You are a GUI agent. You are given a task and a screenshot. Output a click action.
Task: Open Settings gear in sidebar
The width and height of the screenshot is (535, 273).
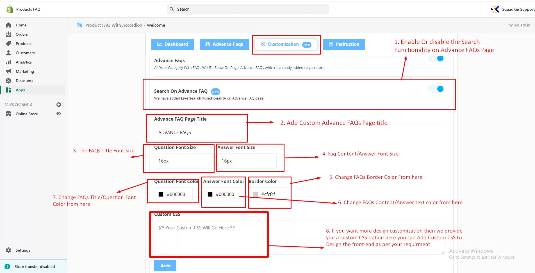click(8, 250)
